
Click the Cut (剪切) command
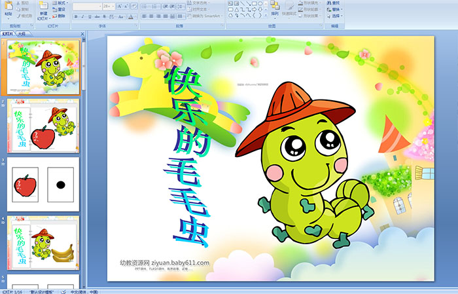[x=23, y=3]
